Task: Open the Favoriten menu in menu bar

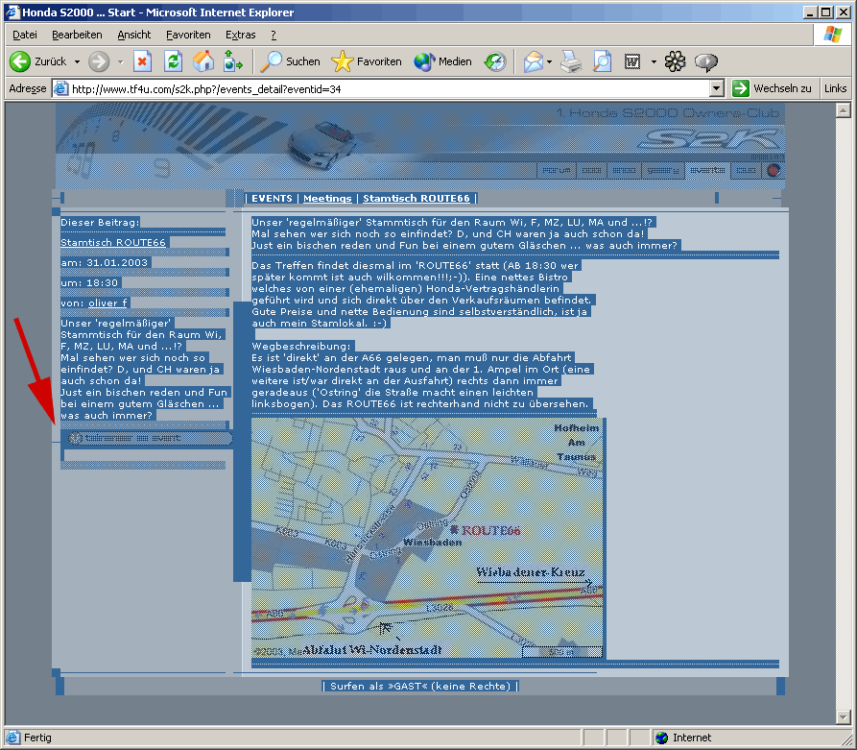Action: tap(187, 35)
